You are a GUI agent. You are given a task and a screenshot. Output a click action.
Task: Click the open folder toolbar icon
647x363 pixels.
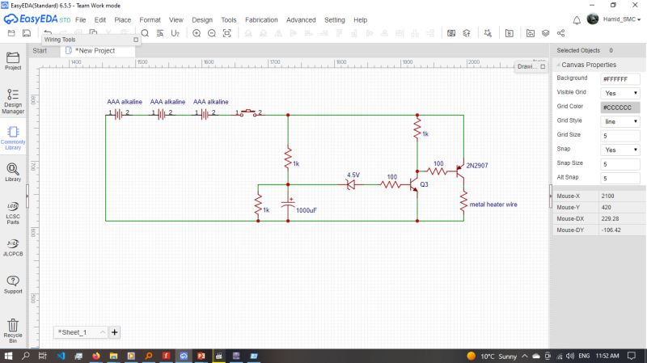pos(11,33)
